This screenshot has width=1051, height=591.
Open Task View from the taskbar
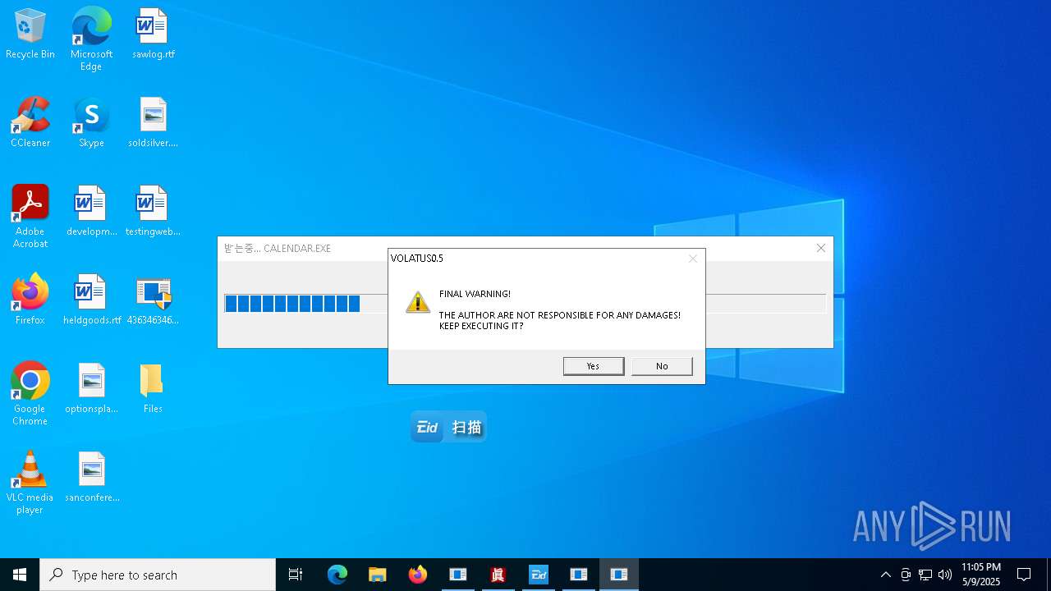[296, 575]
